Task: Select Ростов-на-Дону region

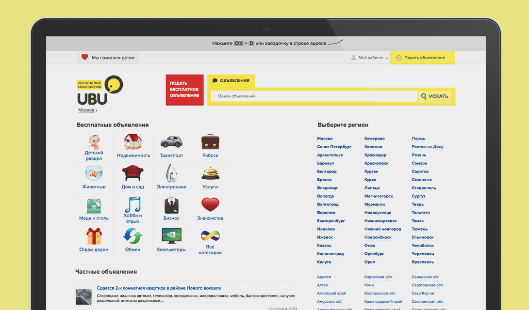Action: pyautogui.click(x=428, y=147)
